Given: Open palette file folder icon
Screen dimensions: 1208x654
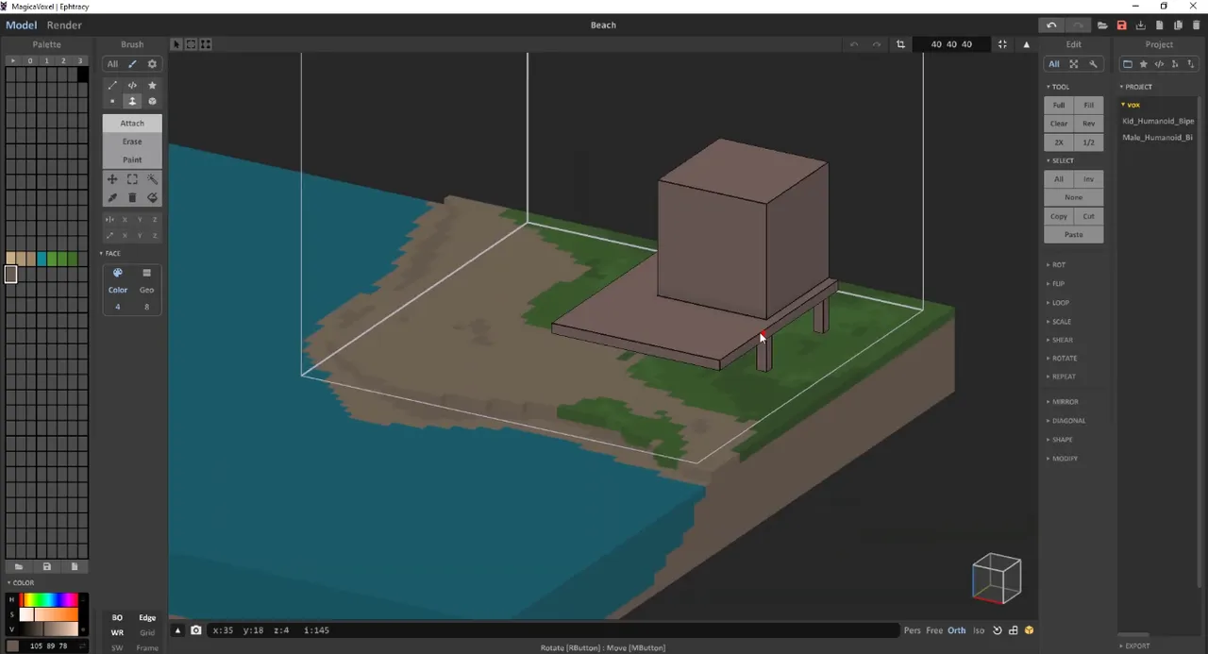Looking at the screenshot, I should (x=18, y=566).
